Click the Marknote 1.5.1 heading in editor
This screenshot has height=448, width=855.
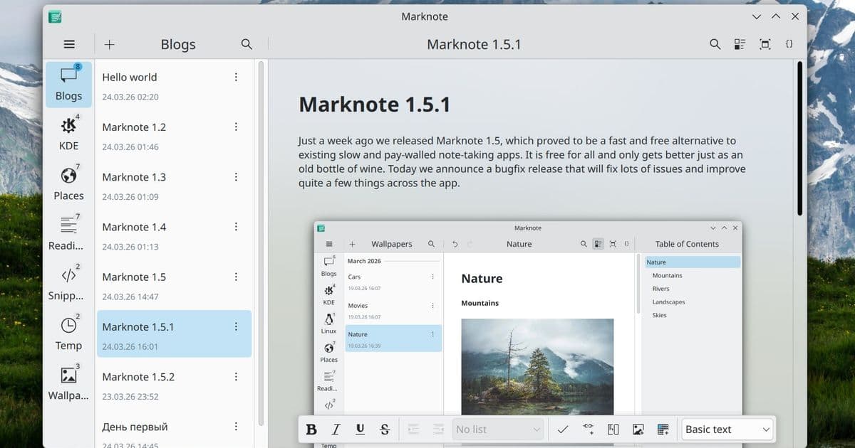pos(374,105)
